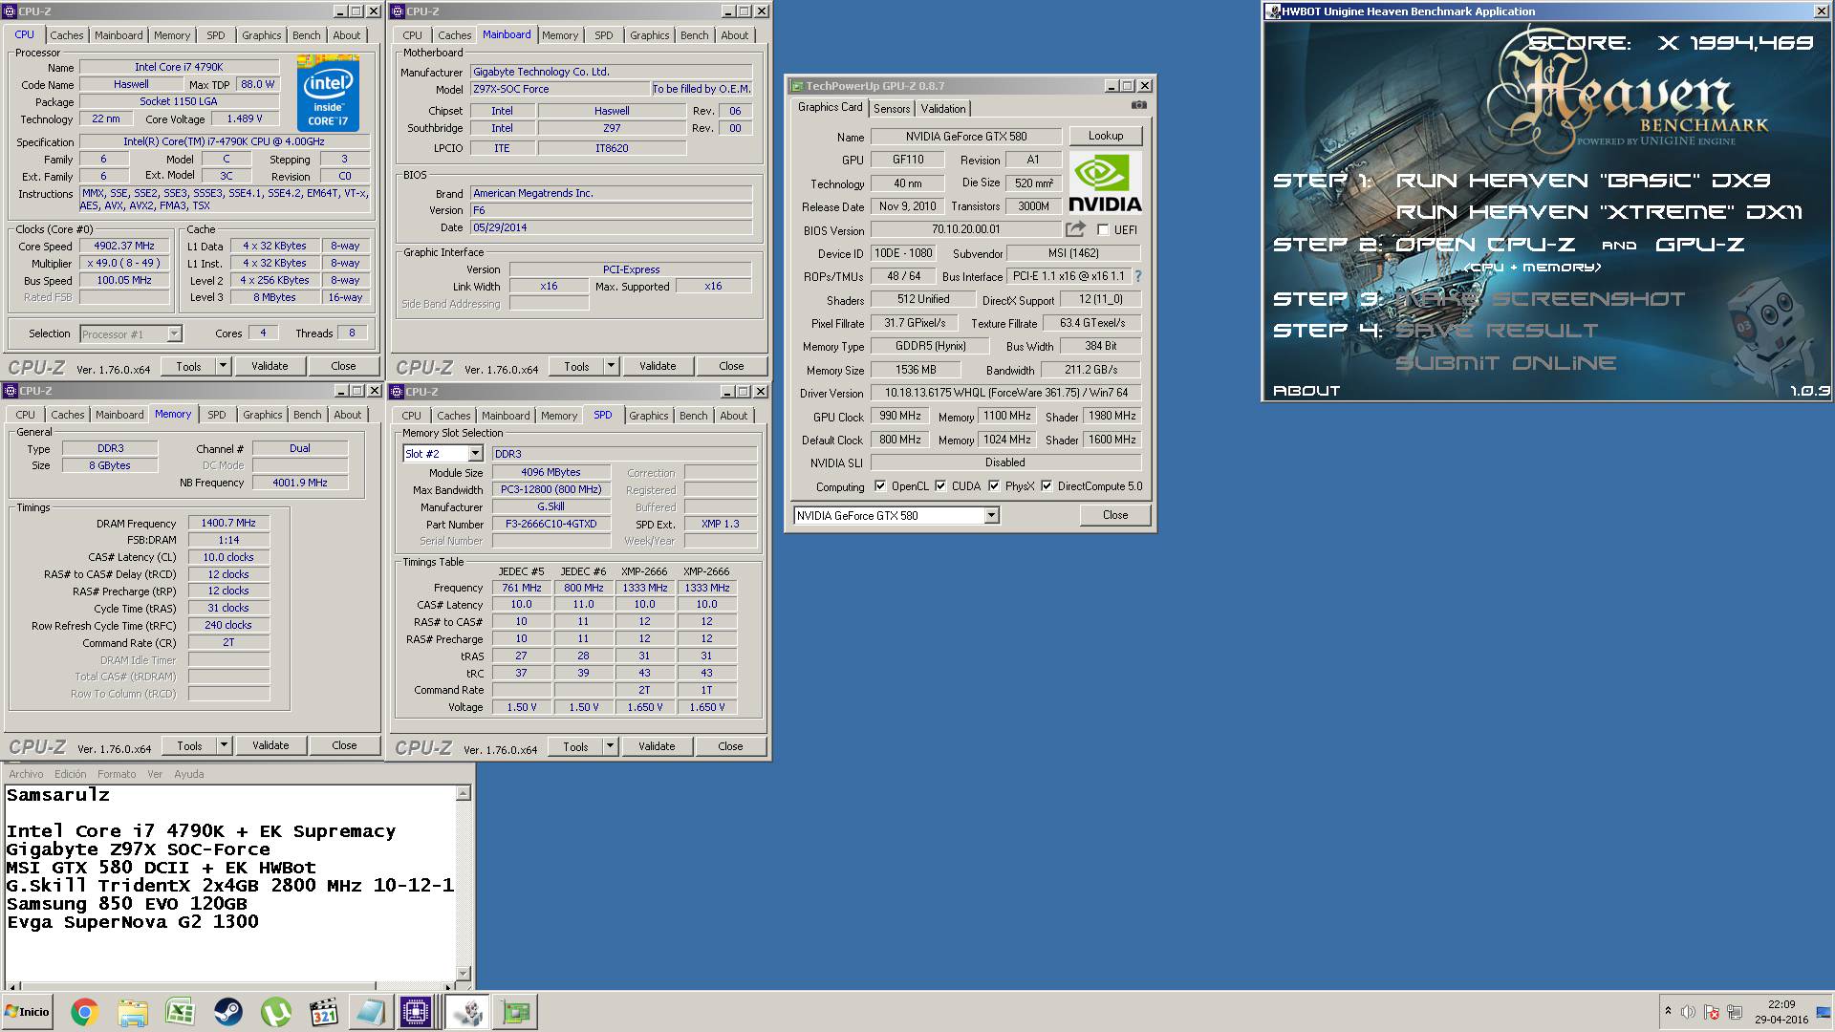The height and width of the screenshot is (1032, 1835).
Task: Click Notepad scrollbar up arrow
Action: click(464, 793)
